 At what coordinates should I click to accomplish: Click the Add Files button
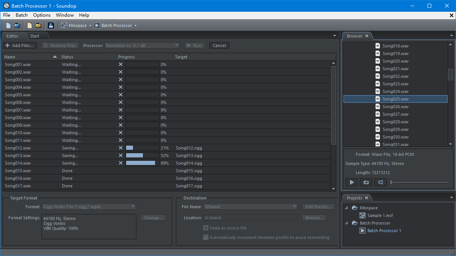[x=19, y=45]
